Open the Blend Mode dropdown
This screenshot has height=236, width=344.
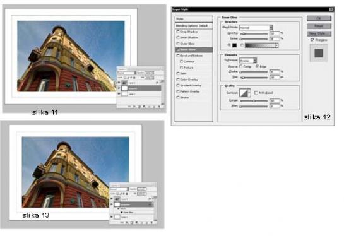(x=256, y=27)
